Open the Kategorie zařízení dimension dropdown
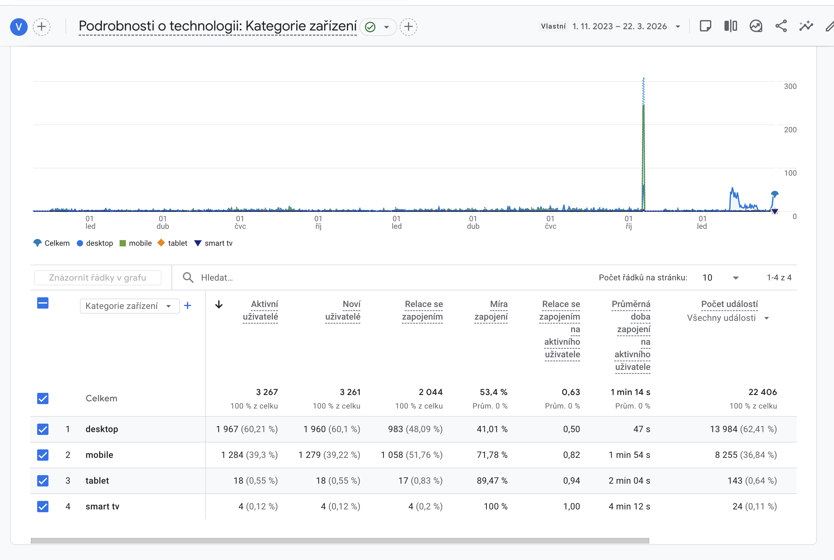Image resolution: width=834 pixels, height=560 pixels. 129,306
